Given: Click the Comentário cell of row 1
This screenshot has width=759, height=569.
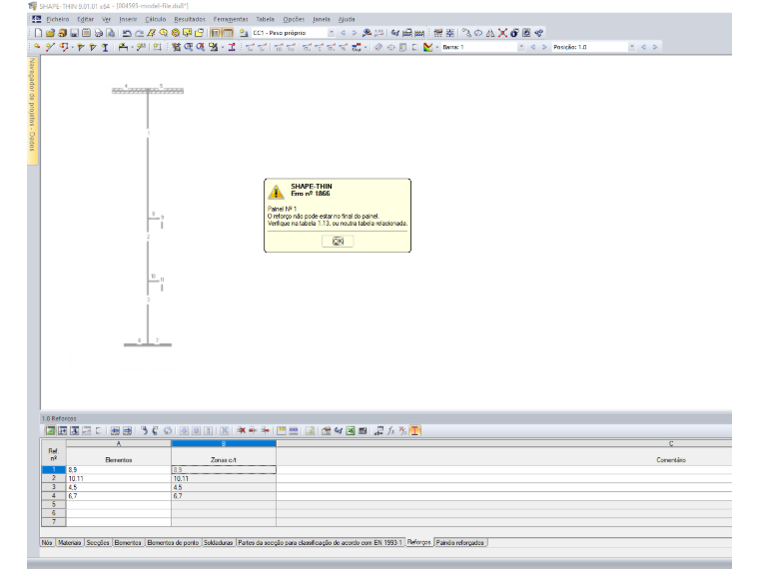Looking at the screenshot, I should pyautogui.click(x=504, y=470).
